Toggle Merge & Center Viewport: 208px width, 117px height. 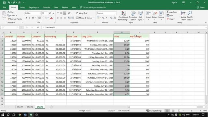[84, 18]
